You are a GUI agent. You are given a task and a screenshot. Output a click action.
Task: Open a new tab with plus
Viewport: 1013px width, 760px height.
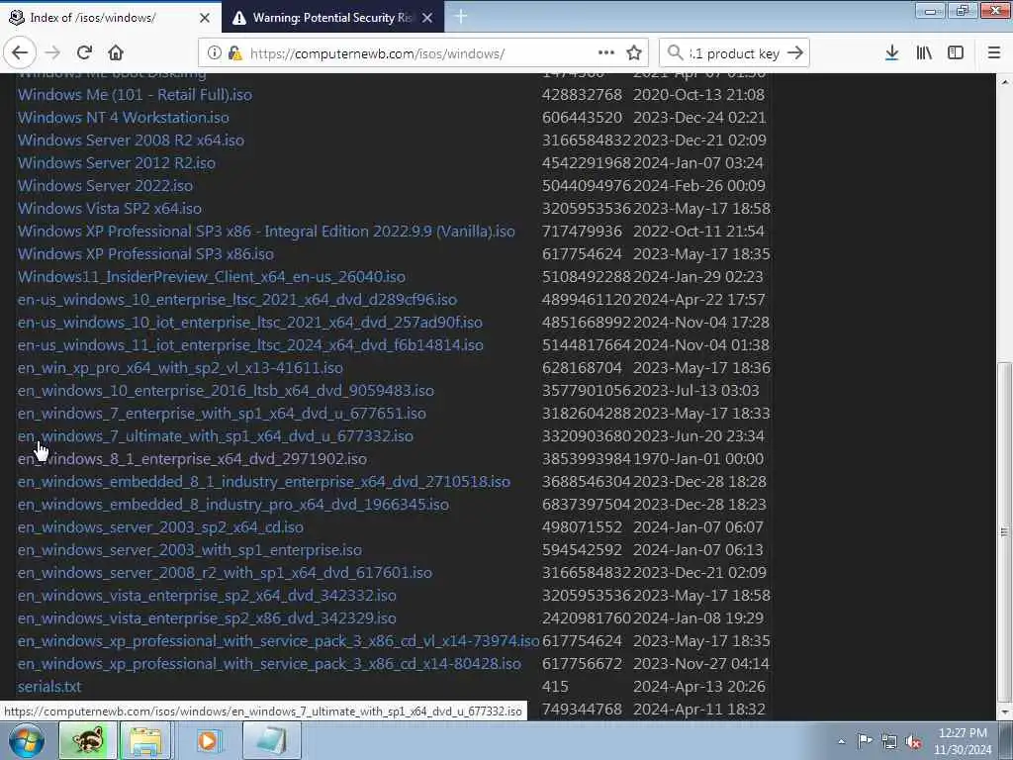pos(461,17)
